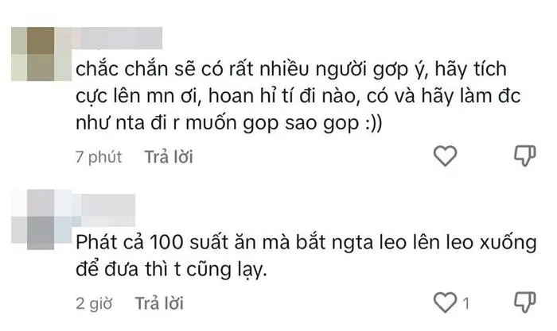
Task: Dislike the comment posted 7 phút ago
Action: tap(525, 156)
